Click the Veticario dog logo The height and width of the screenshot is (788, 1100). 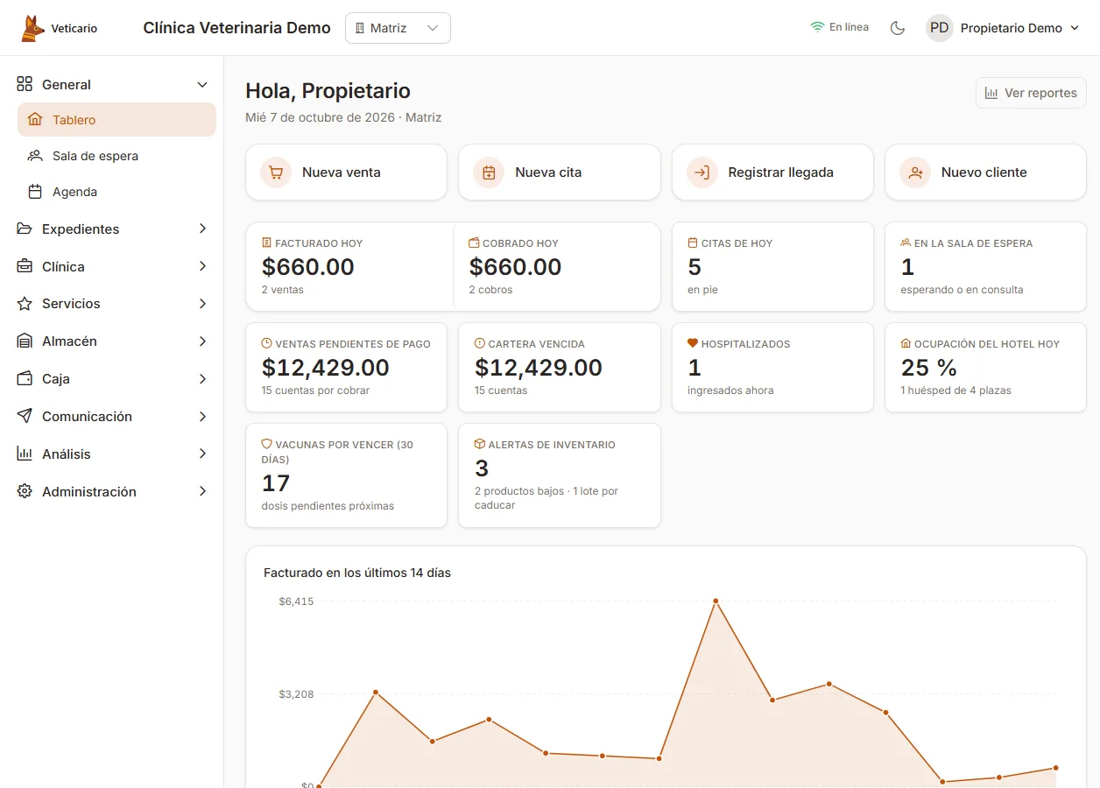[32, 28]
